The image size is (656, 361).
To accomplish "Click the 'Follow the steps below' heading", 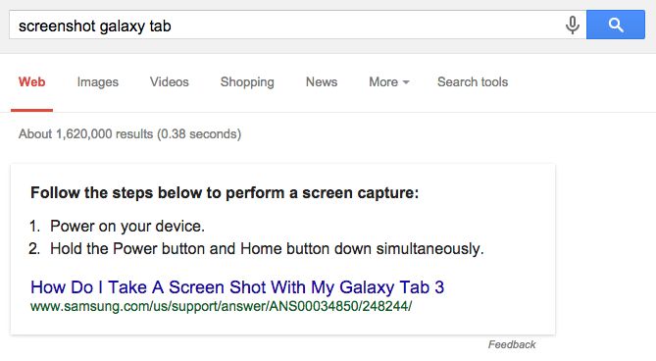I will click(225, 193).
